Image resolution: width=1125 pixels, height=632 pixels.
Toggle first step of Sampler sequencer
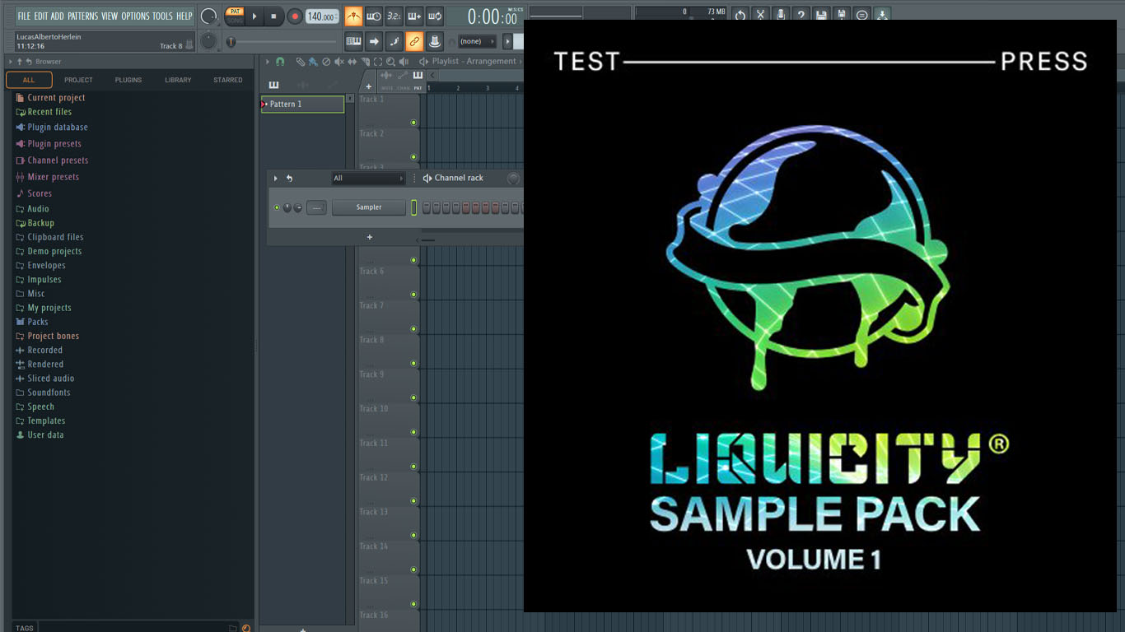427,207
